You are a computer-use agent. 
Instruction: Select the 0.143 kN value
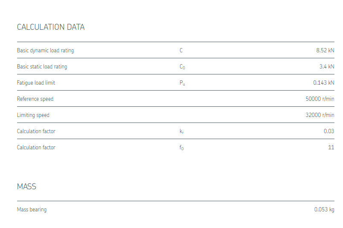324,83
